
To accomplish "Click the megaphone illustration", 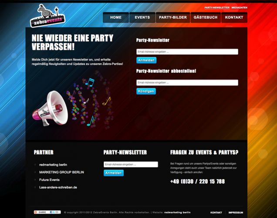I will tap(50, 108).
